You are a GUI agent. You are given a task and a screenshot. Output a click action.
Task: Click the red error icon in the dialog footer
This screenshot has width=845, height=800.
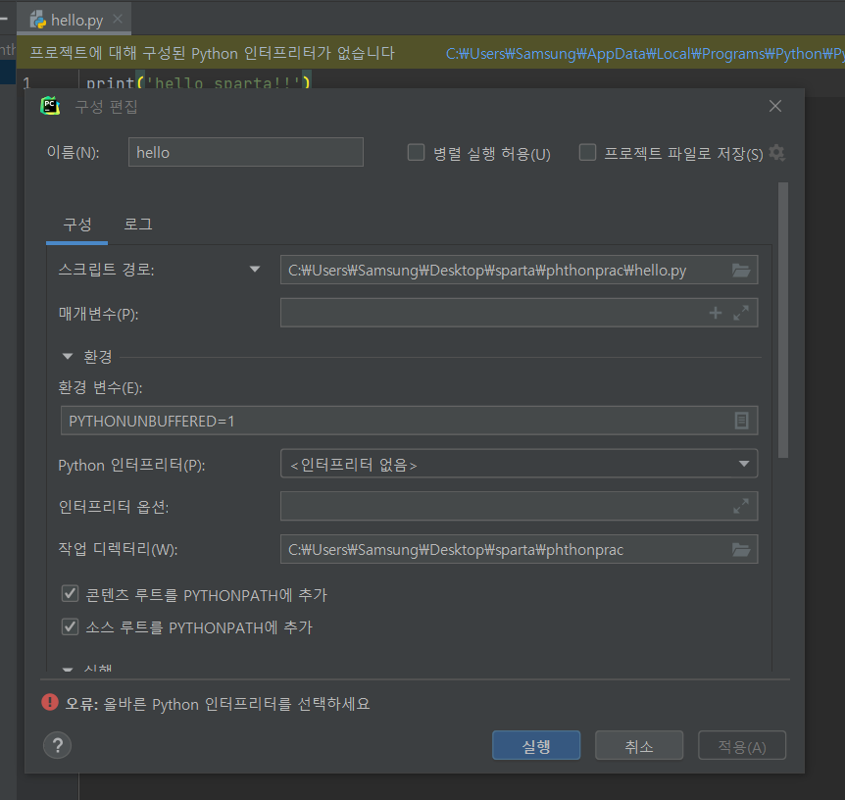click(x=50, y=702)
